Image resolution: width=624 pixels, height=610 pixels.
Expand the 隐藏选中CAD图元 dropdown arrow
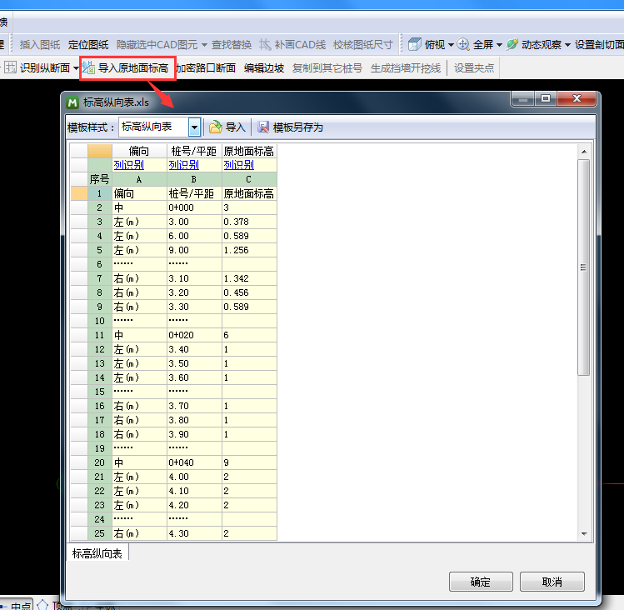click(x=204, y=44)
